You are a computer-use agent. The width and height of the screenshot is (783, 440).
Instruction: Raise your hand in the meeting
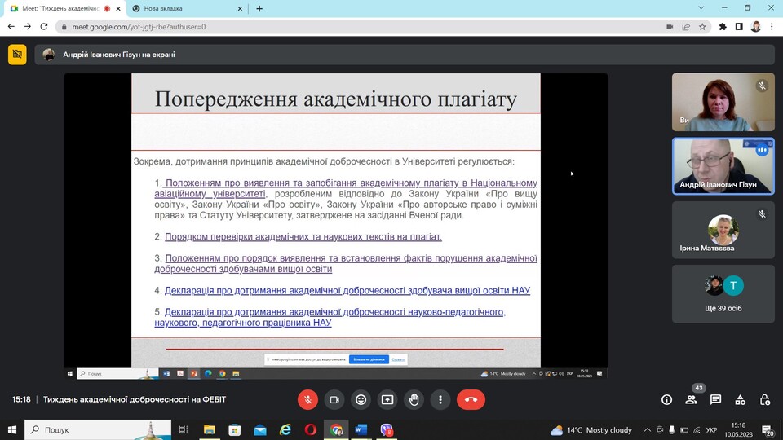414,399
